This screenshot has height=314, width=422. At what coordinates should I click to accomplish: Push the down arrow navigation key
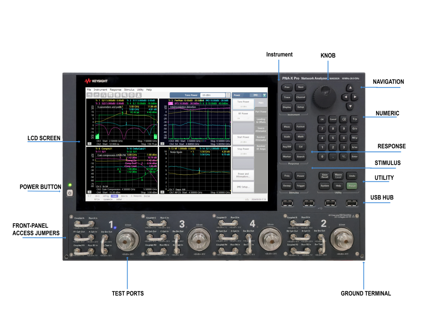click(x=350, y=106)
